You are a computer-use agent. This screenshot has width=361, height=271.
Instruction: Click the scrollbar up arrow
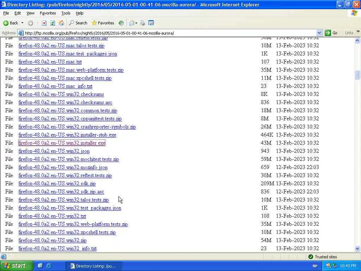pos(357,41)
